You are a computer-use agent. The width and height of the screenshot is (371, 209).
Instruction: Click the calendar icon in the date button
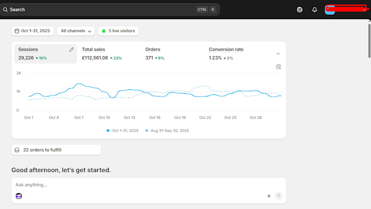pyautogui.click(x=17, y=31)
